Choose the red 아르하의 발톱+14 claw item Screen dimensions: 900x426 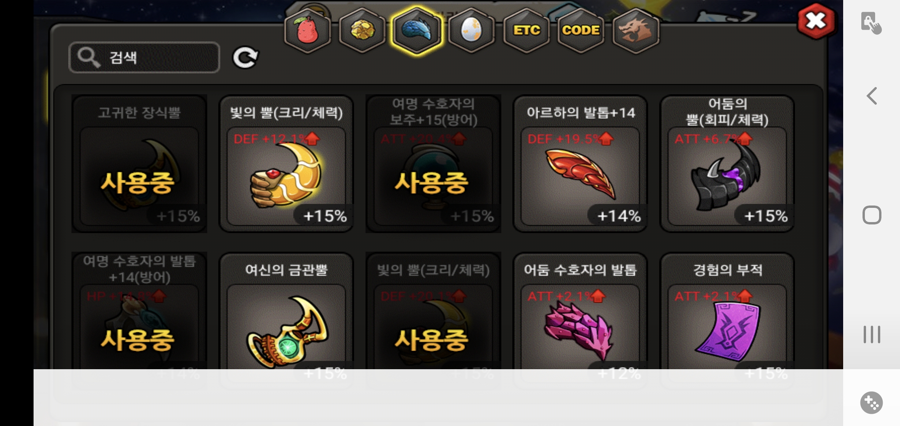pyautogui.click(x=580, y=164)
